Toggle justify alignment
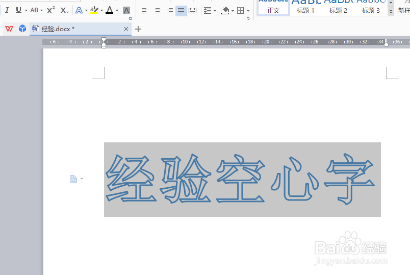410x275 pixels. [x=181, y=11]
